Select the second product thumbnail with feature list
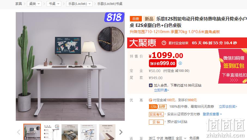The width and height of the screenshot is (247, 140). (x=51, y=132)
